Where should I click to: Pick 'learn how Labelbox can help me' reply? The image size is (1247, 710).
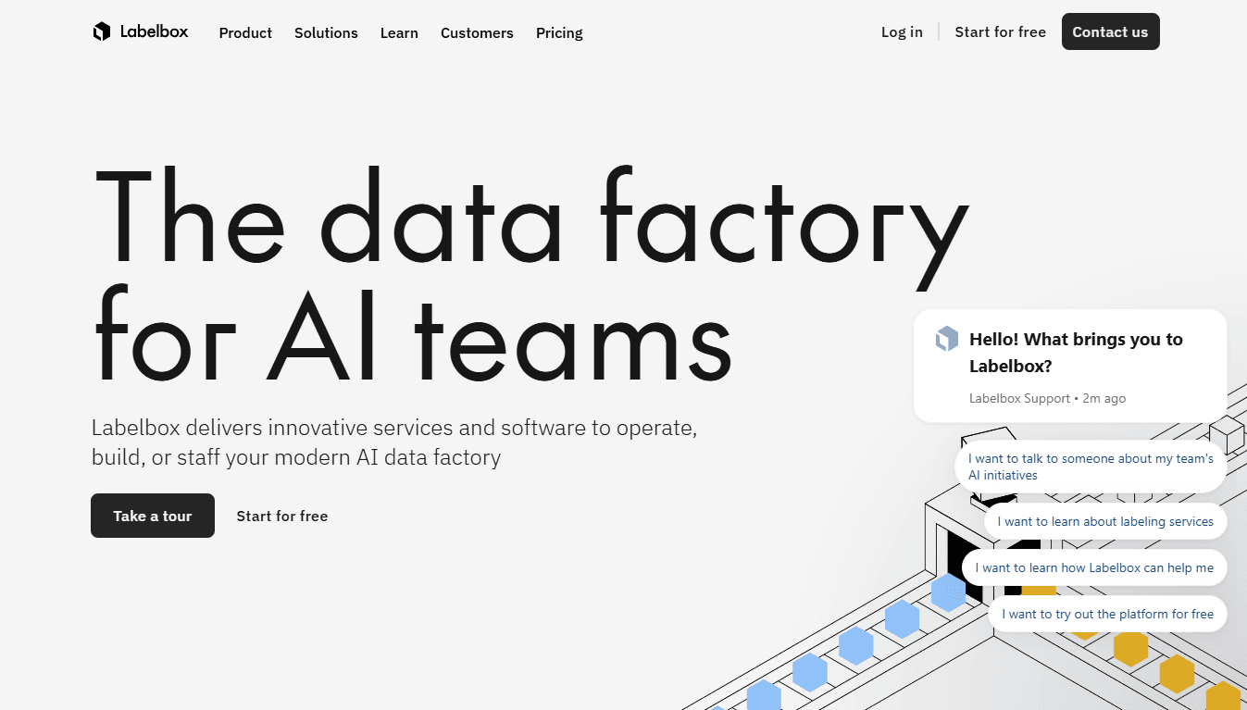[x=1094, y=567]
